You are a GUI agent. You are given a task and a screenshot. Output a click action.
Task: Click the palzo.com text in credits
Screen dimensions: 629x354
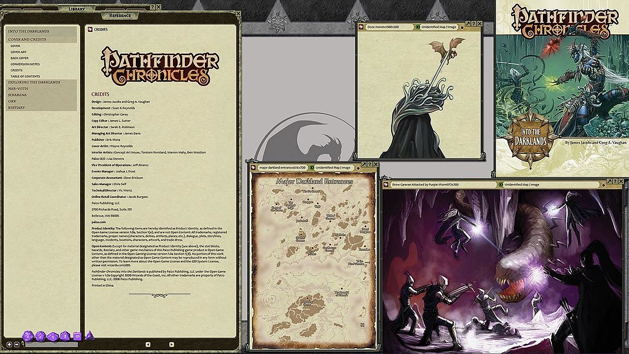[x=99, y=222]
